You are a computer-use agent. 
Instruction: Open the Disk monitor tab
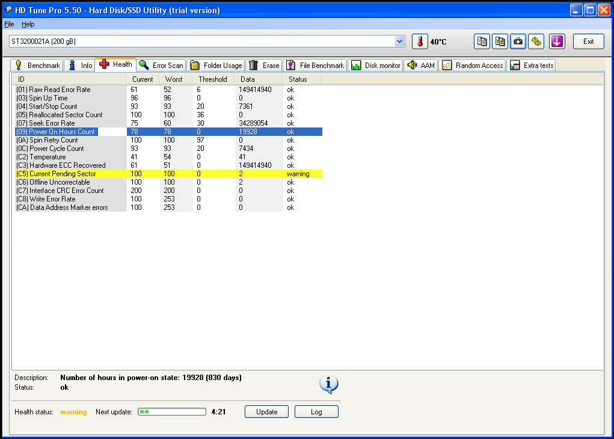375,66
